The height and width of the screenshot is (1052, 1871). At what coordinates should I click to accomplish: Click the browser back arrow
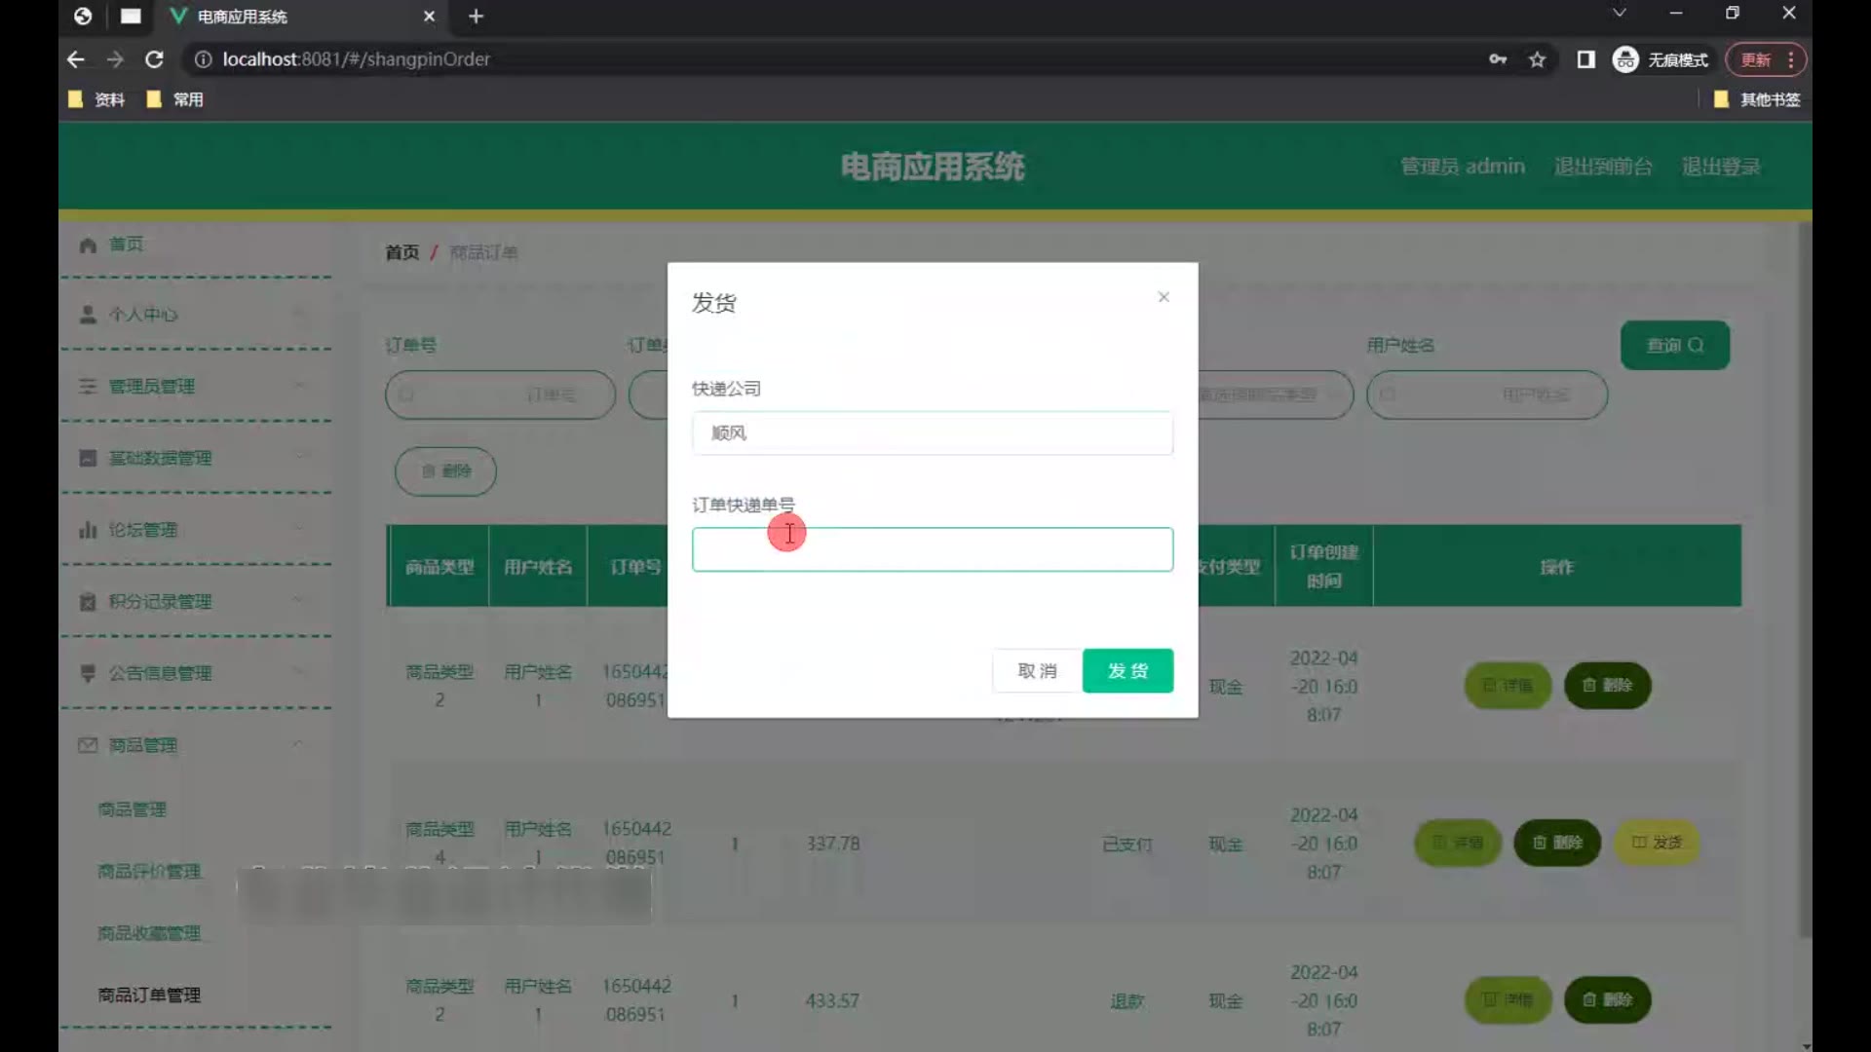tap(76, 59)
